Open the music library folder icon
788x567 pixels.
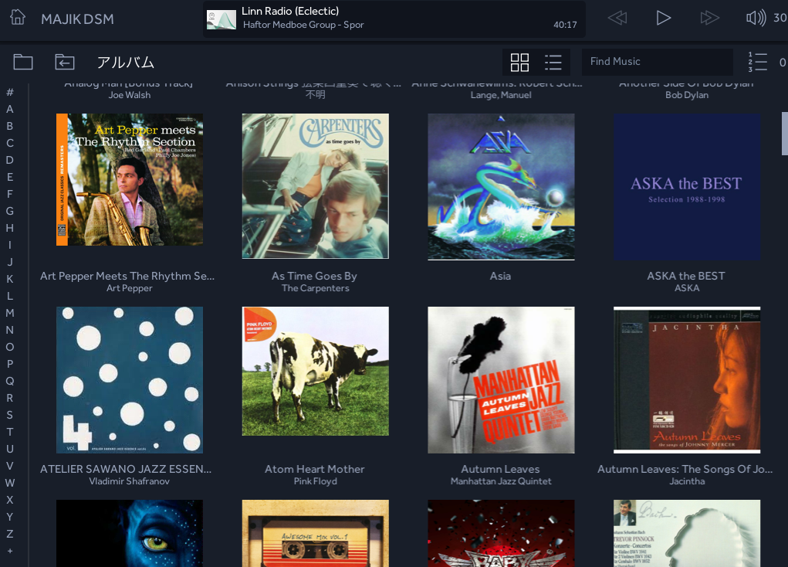tap(23, 62)
